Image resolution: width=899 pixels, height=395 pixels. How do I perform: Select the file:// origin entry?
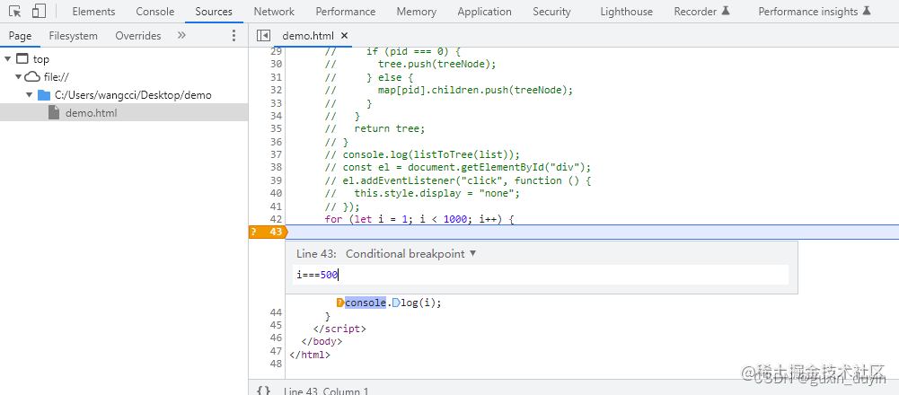pos(57,77)
